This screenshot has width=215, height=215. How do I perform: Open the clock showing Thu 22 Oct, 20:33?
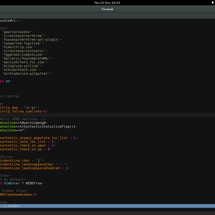coord(107,3)
